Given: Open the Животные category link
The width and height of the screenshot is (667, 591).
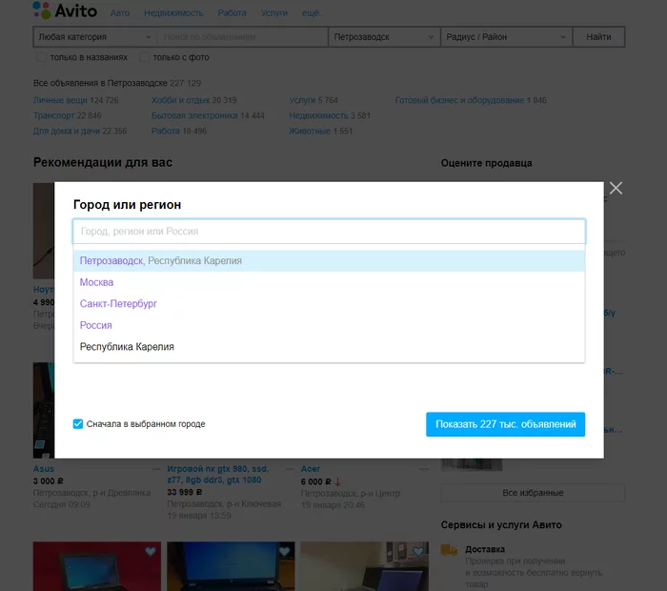Looking at the screenshot, I should [310, 131].
